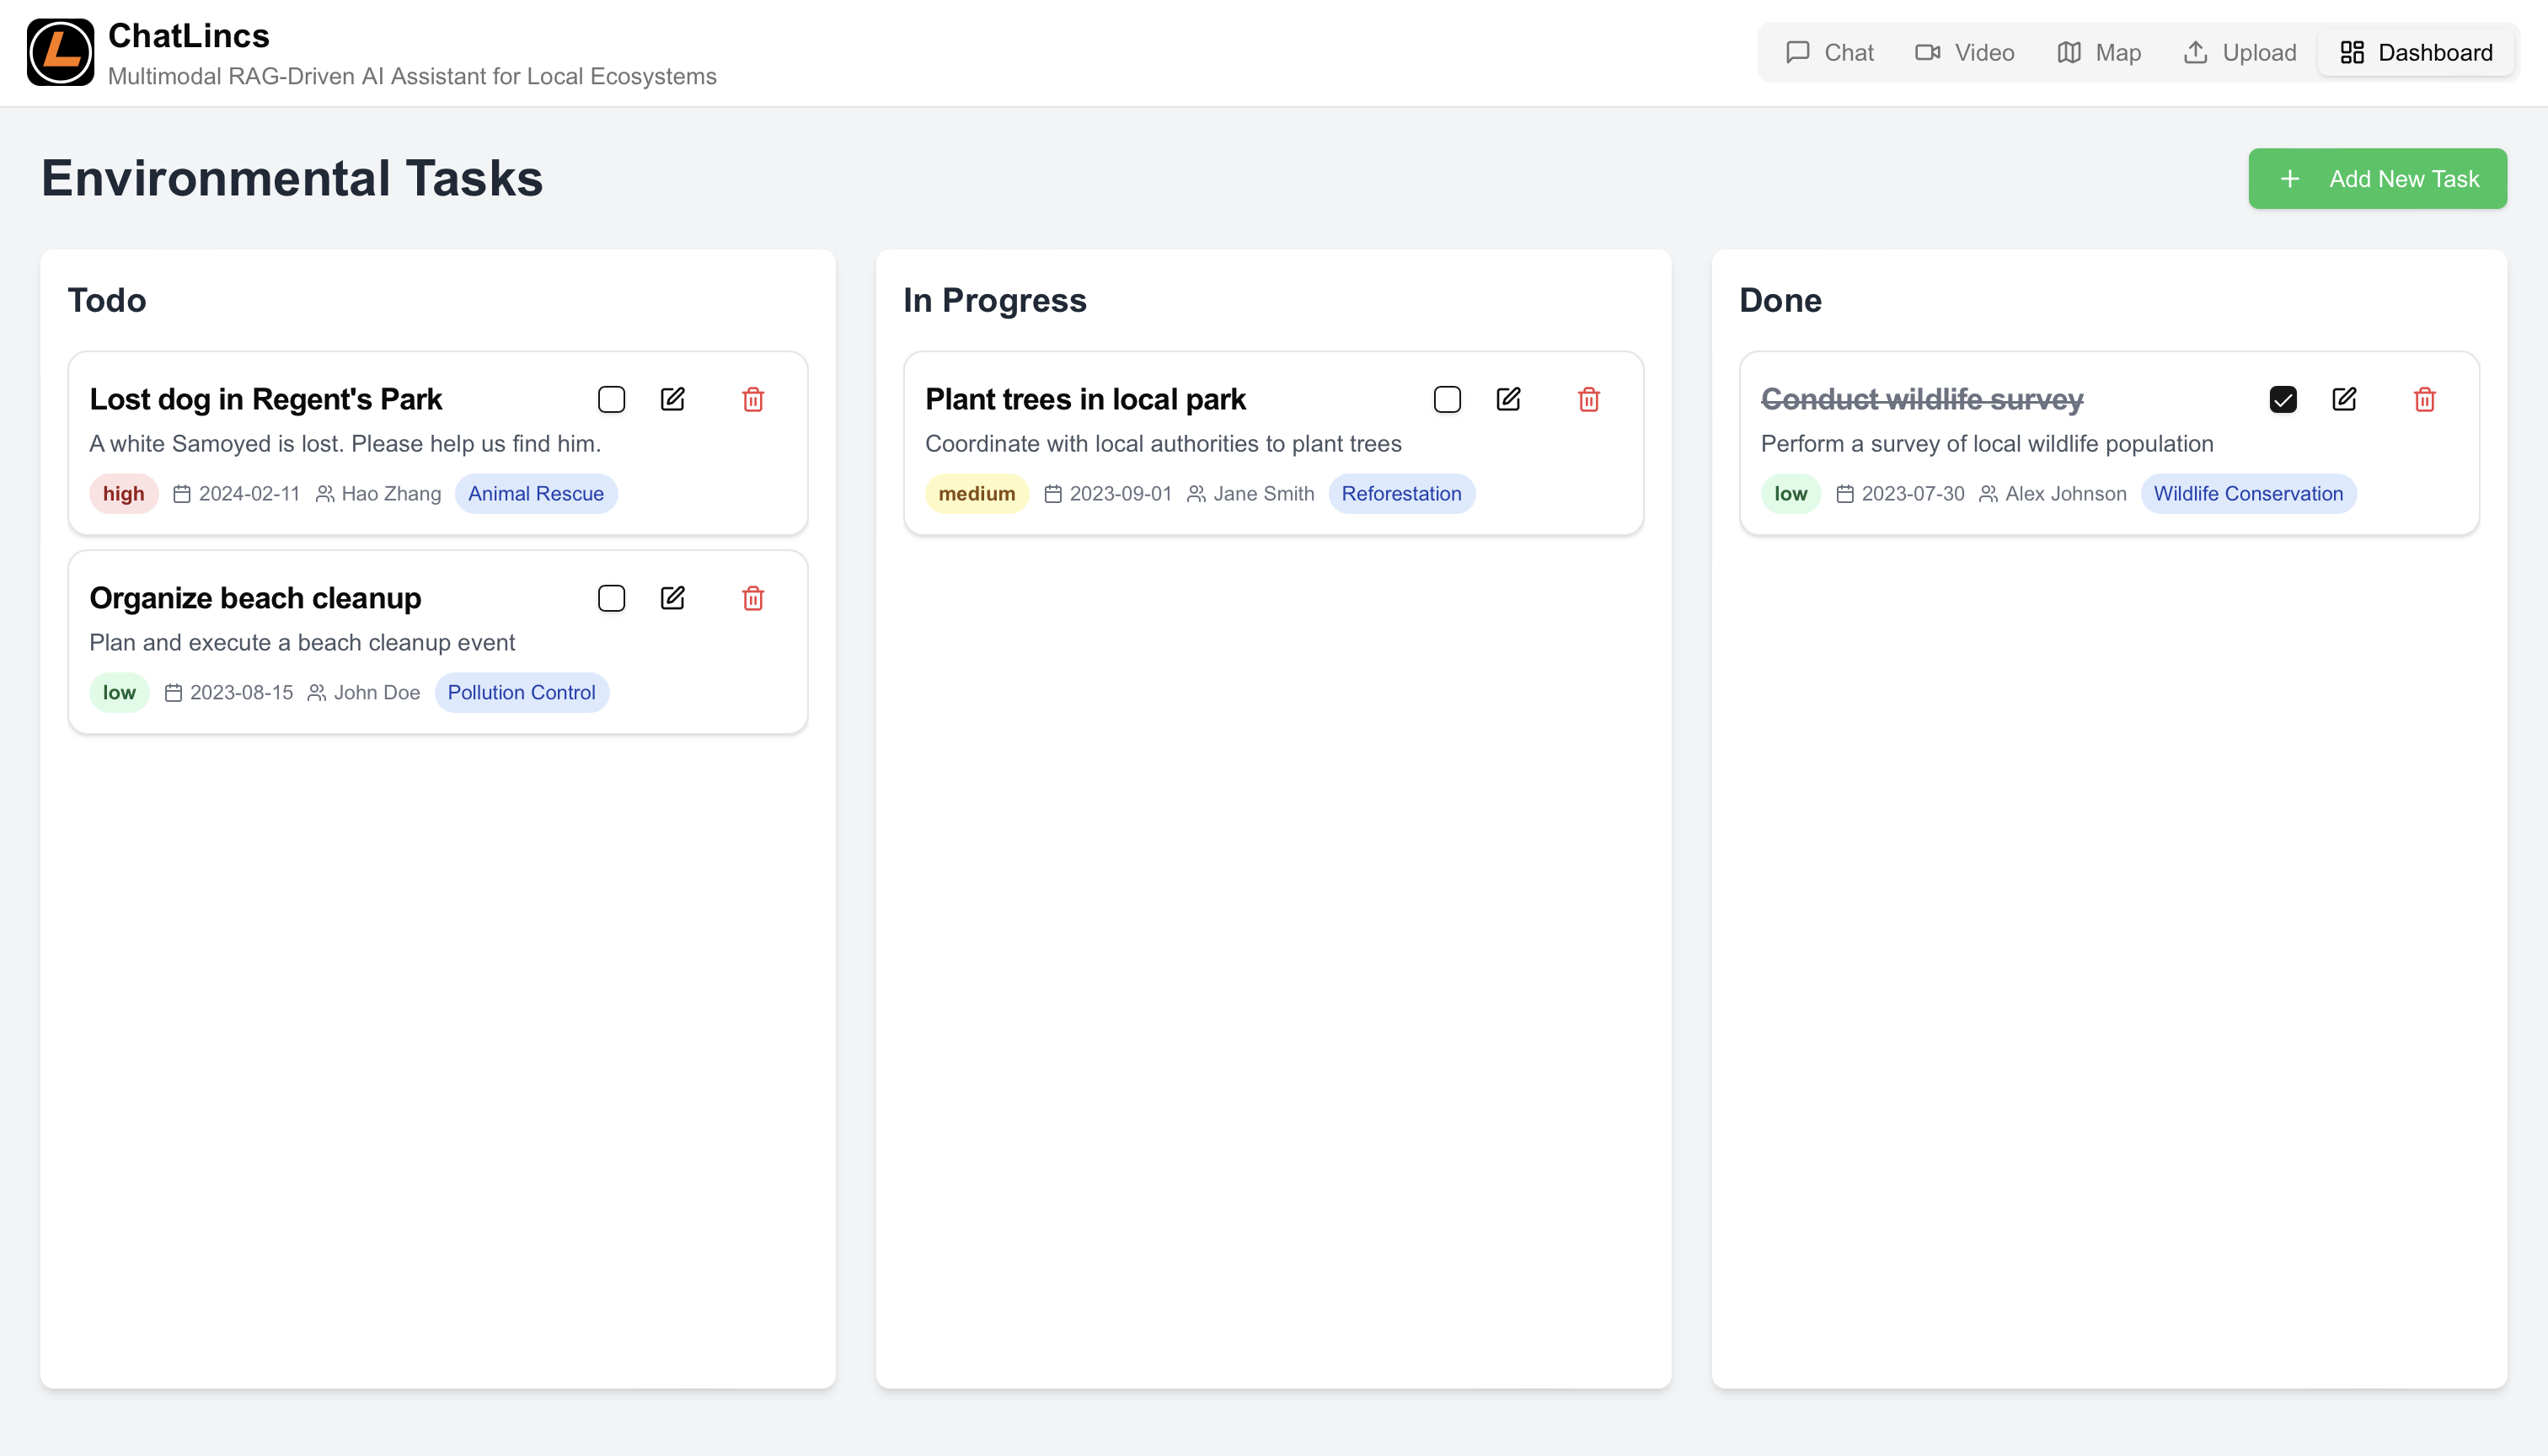Viewport: 2548px width, 1456px height.
Task: Select the 'Animal Rescue' category tag
Action: pos(536,493)
